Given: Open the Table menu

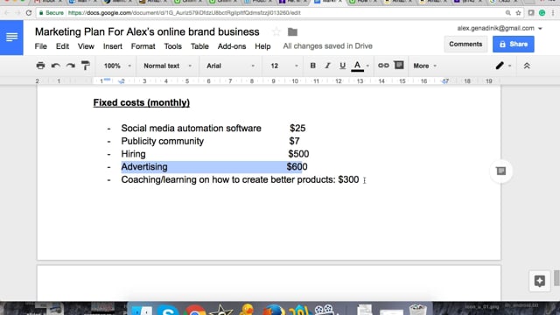Looking at the screenshot, I should coord(199,46).
